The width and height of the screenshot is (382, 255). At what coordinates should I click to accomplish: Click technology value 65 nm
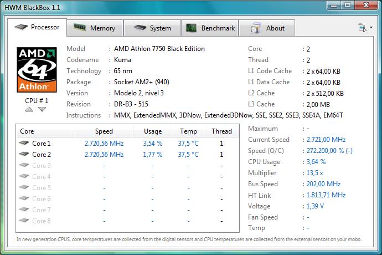click(x=123, y=71)
